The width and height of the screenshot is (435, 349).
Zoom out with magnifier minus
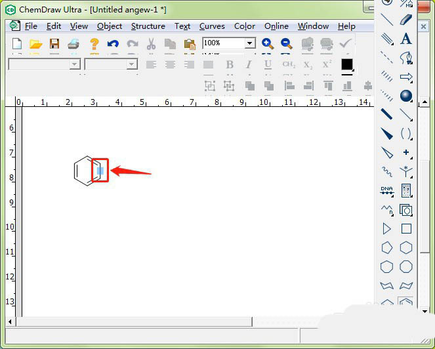[286, 44]
